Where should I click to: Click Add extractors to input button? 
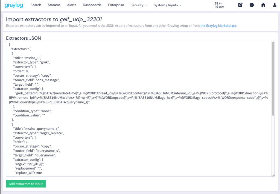[26, 184]
